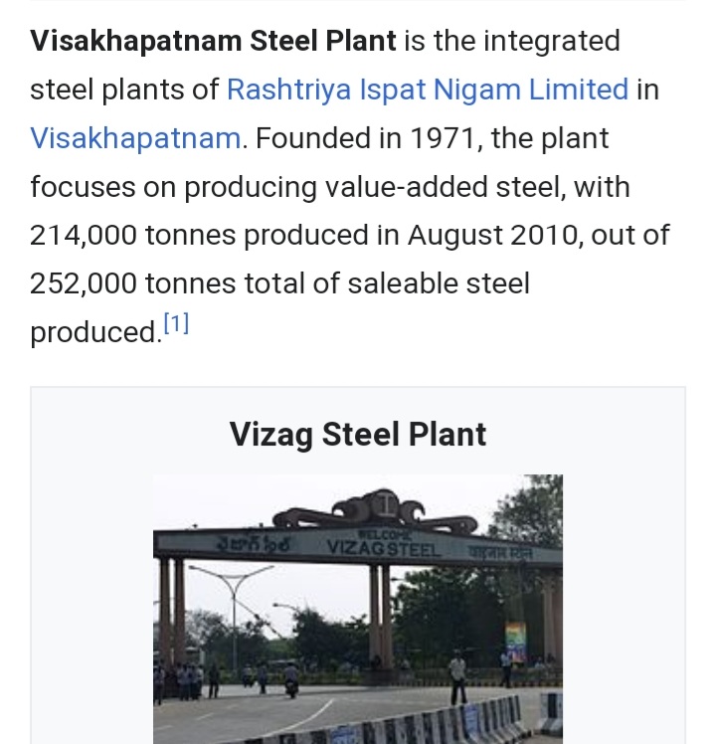The width and height of the screenshot is (716, 744).
Task: Click the Hindi text on the arch
Action: (x=500, y=551)
